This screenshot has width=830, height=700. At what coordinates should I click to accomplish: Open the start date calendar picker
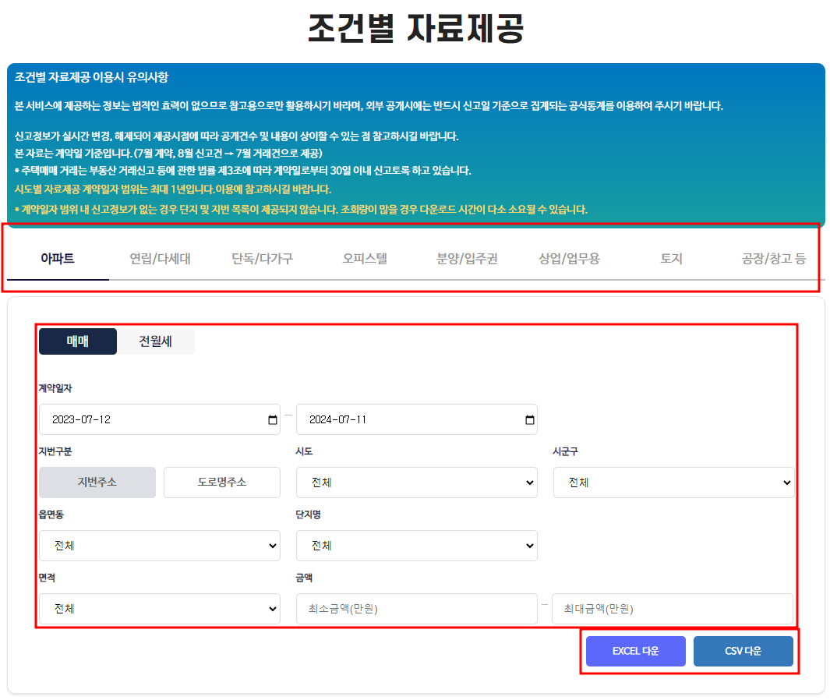272,419
